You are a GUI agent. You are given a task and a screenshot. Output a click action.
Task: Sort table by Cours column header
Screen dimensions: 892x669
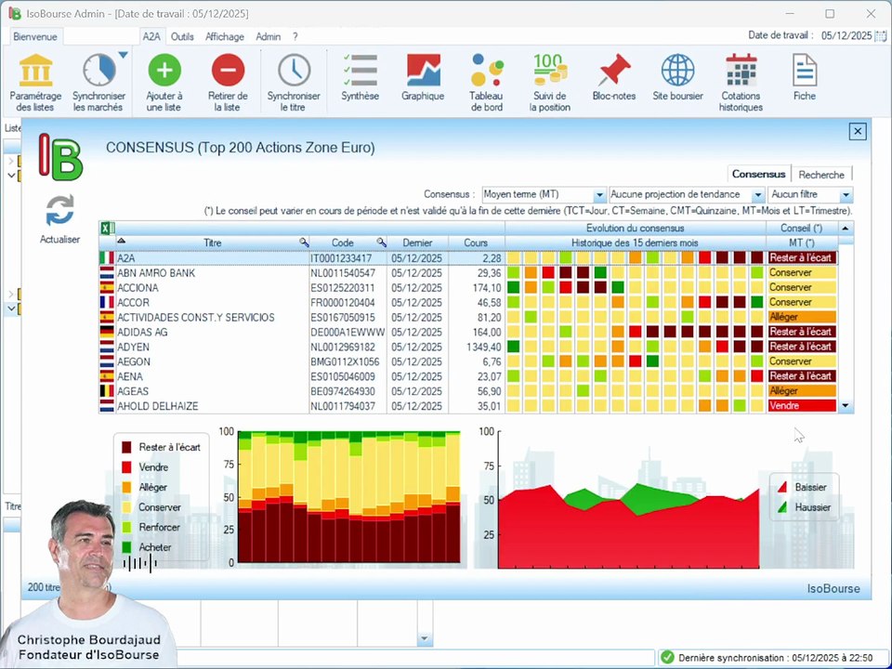tap(476, 243)
